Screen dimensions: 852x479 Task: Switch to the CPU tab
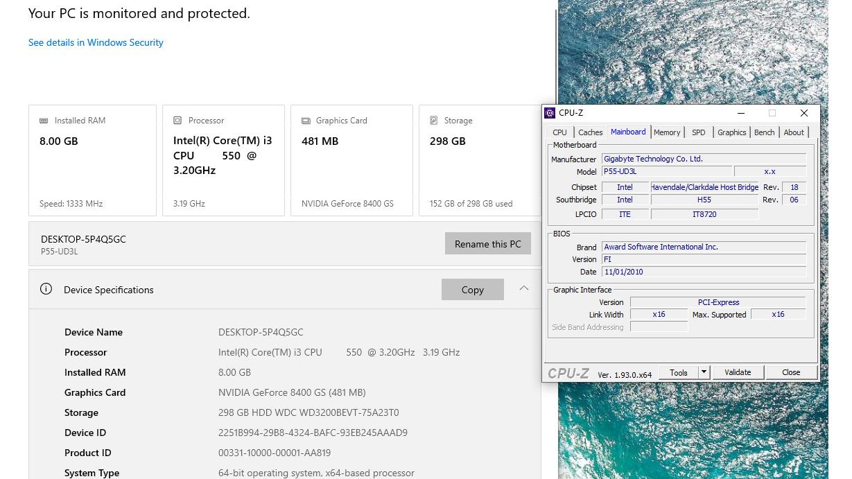pos(559,132)
